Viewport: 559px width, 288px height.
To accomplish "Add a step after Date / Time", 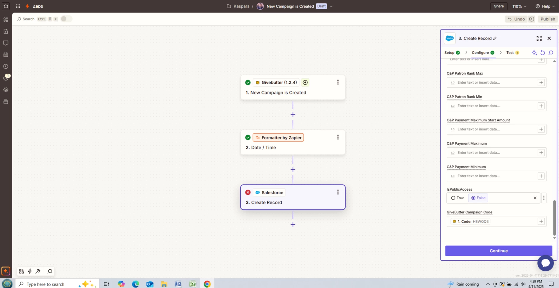I will [x=293, y=170].
